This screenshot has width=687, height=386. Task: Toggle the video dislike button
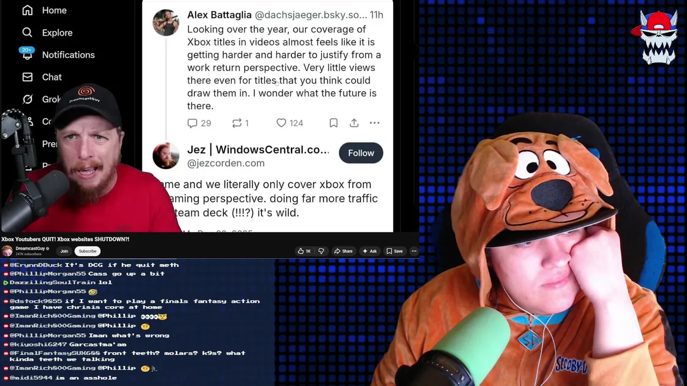click(x=321, y=251)
